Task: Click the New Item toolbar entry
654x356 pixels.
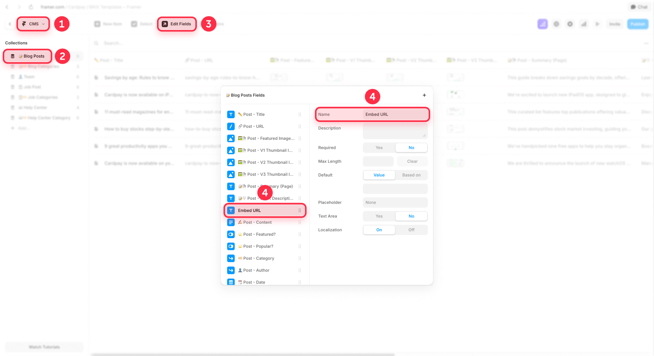Action: click(x=108, y=24)
